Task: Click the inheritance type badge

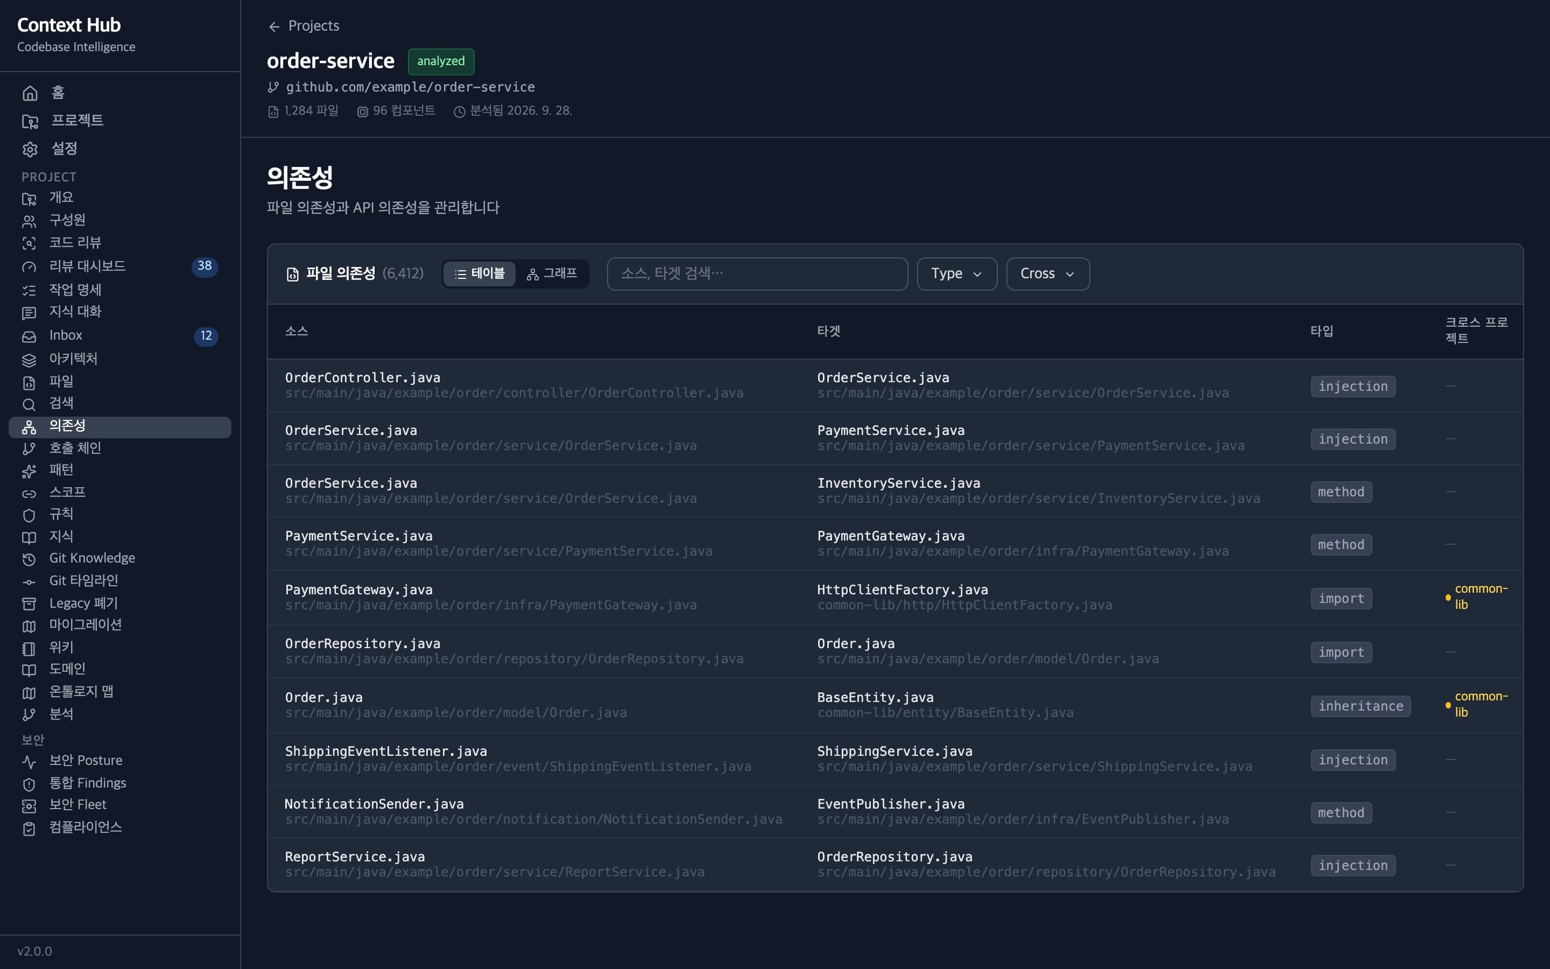Action: pyautogui.click(x=1361, y=706)
